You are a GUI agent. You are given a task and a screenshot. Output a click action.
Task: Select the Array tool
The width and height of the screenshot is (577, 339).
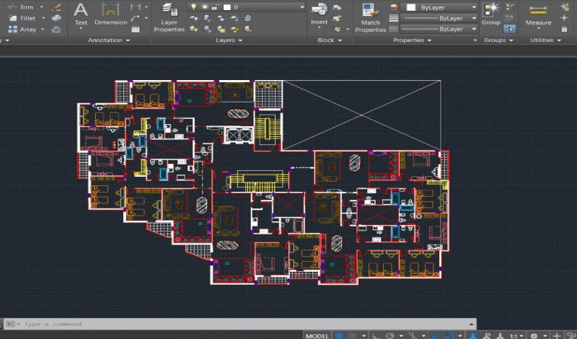coord(22,29)
